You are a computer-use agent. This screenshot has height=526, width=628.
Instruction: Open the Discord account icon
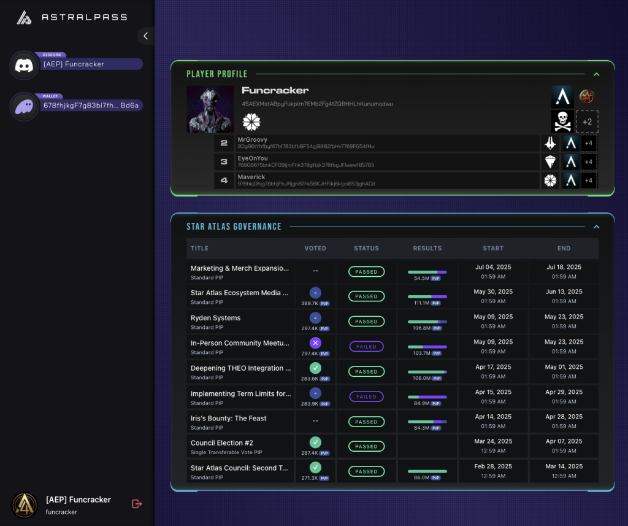23,64
